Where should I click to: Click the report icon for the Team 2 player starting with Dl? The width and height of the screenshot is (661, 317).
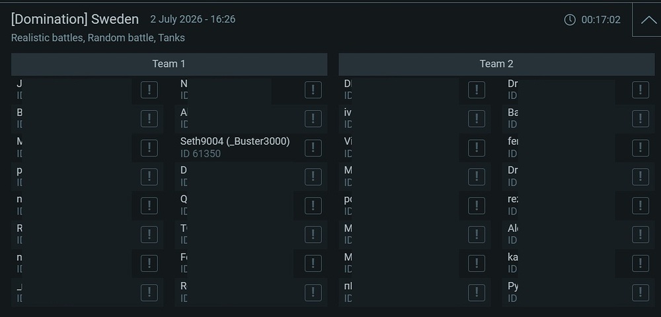[x=477, y=90]
